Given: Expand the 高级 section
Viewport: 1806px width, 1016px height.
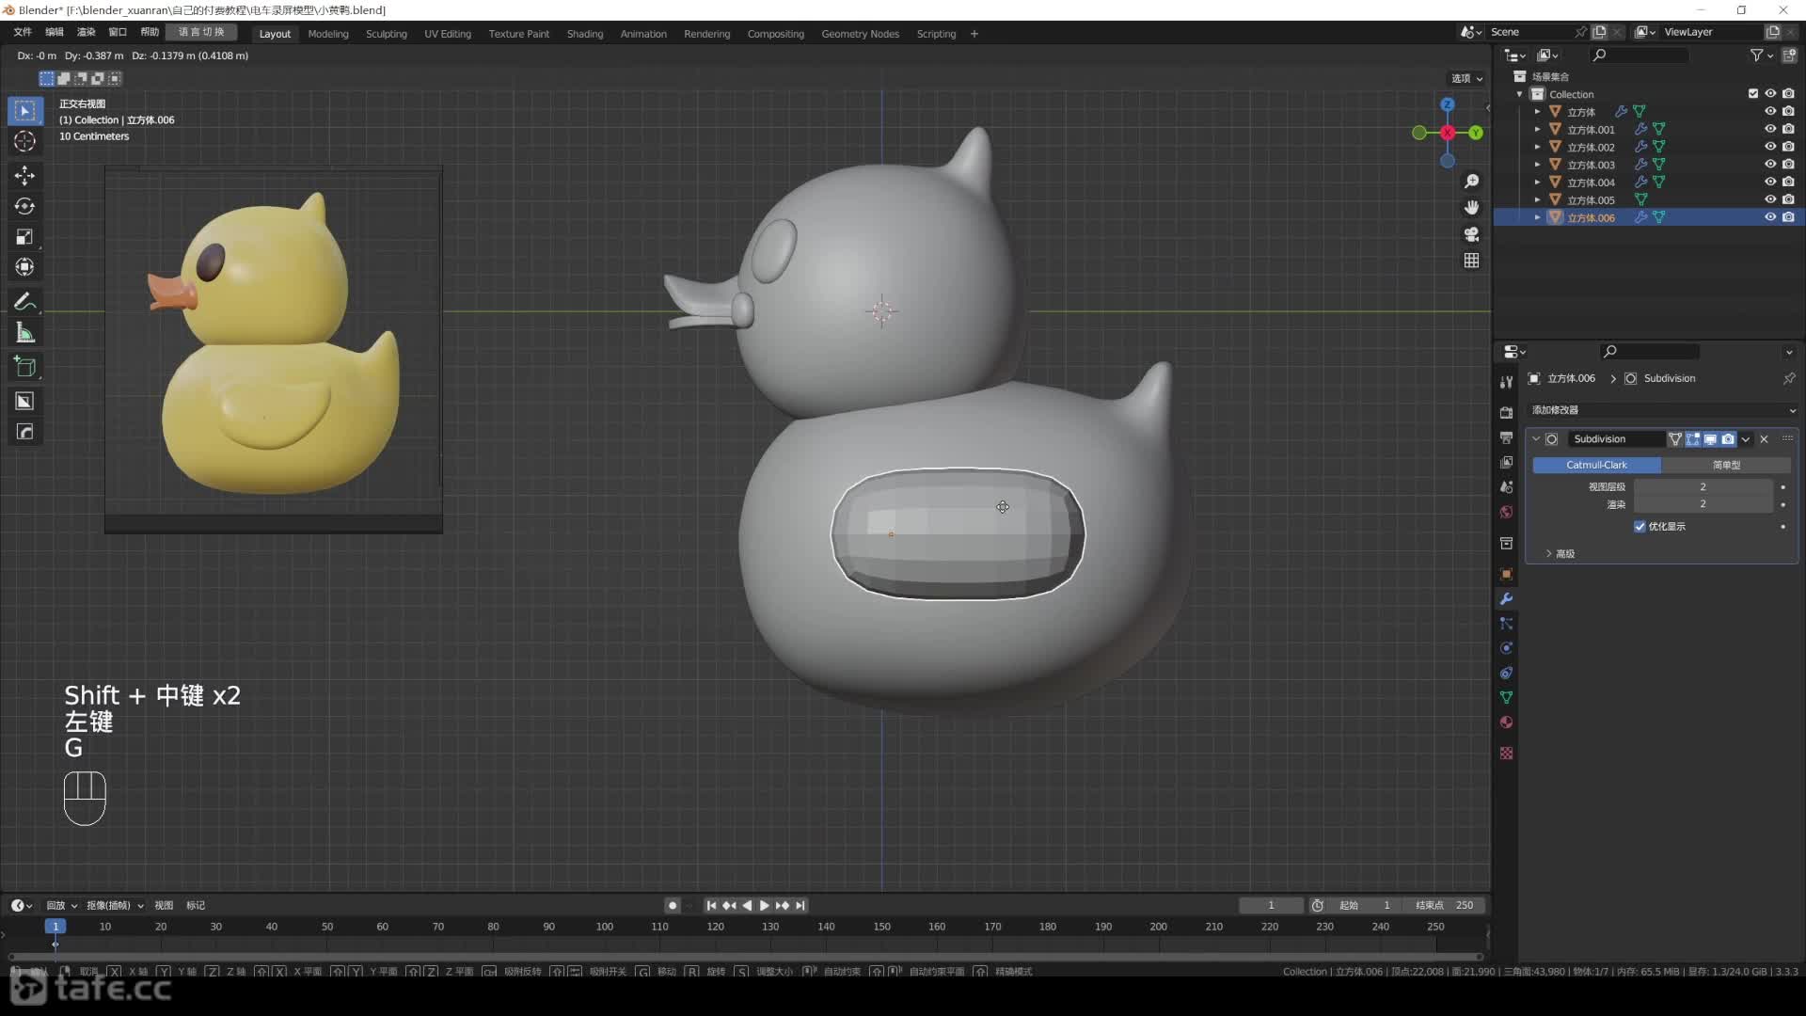Looking at the screenshot, I should (x=1561, y=554).
